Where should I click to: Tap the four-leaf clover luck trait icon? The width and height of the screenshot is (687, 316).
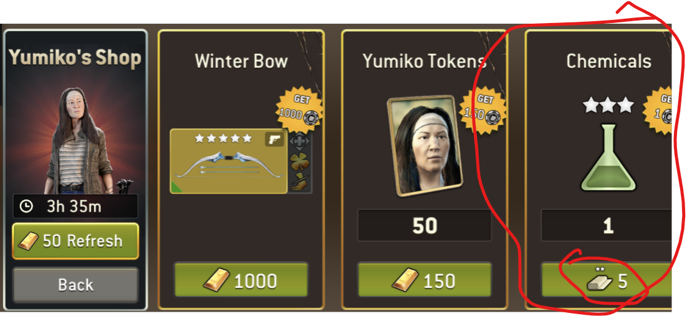300,160
